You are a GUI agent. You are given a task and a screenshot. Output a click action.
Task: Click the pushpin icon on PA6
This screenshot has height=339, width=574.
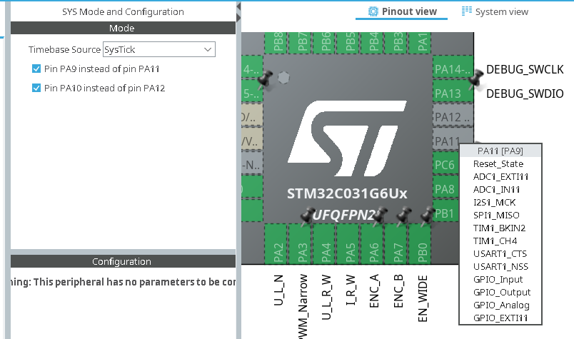coord(380,216)
